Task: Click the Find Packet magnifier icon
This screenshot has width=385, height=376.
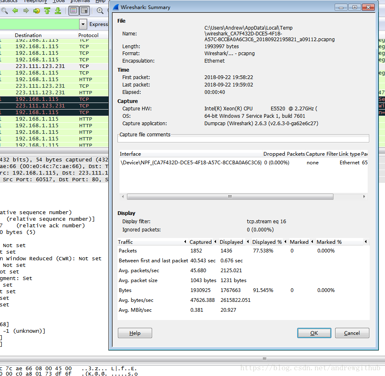Action: pyautogui.click(x=5, y=11)
